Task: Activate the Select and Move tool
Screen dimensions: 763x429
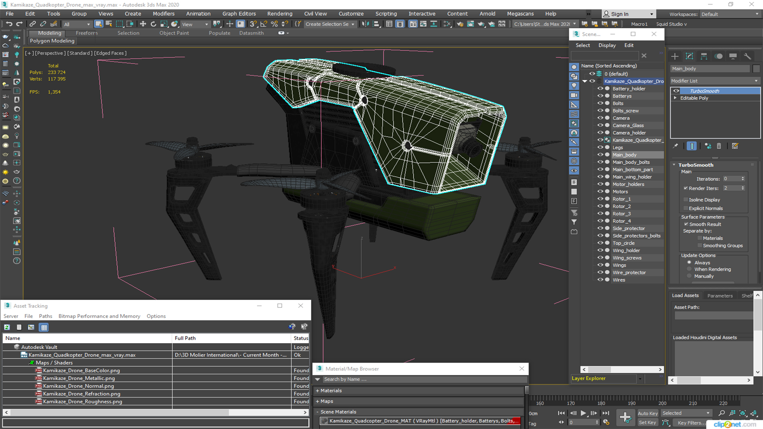Action: [x=143, y=24]
